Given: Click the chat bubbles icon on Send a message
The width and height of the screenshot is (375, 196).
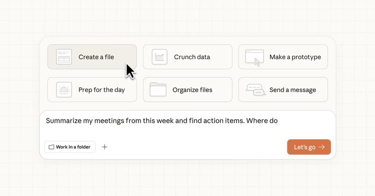Looking at the screenshot, I should coord(255,90).
